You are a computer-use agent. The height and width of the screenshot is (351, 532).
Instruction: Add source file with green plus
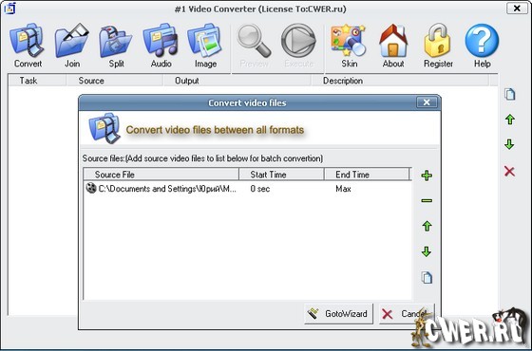(x=427, y=175)
